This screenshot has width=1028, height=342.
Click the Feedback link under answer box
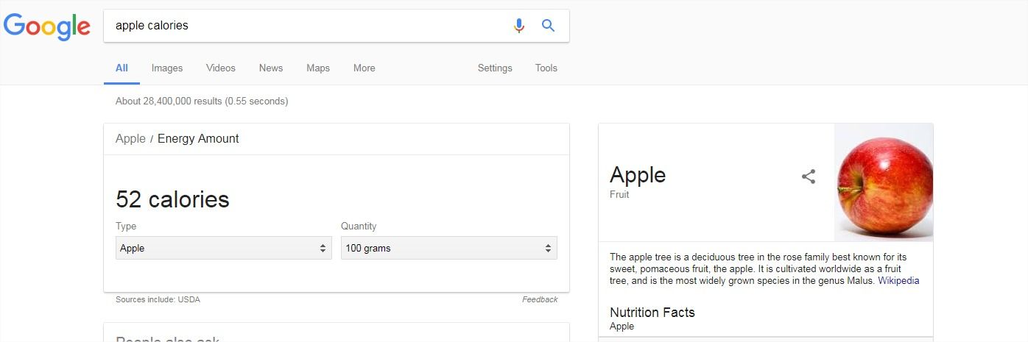click(540, 299)
